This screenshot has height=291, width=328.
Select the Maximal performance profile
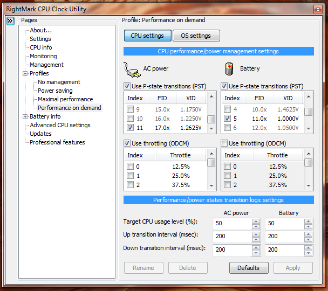click(x=65, y=99)
